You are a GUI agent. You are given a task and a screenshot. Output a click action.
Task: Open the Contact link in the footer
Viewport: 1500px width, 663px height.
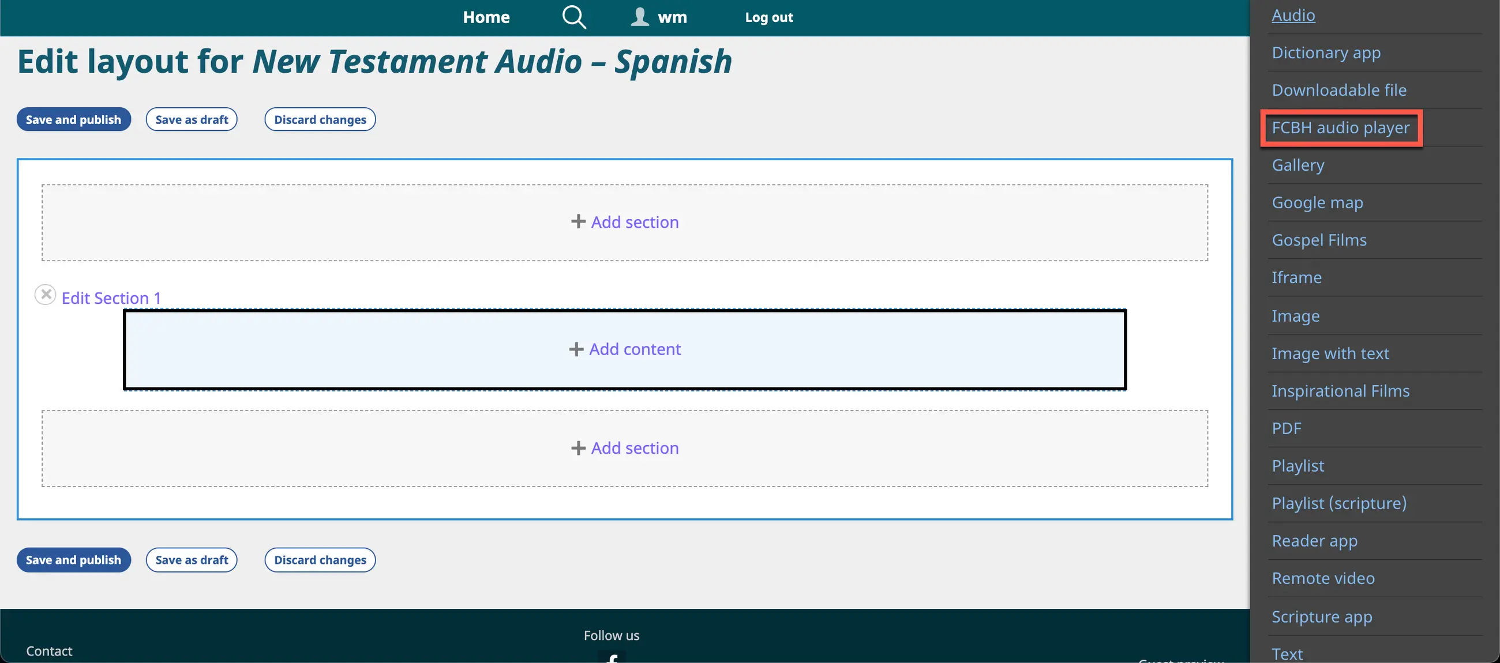click(49, 651)
